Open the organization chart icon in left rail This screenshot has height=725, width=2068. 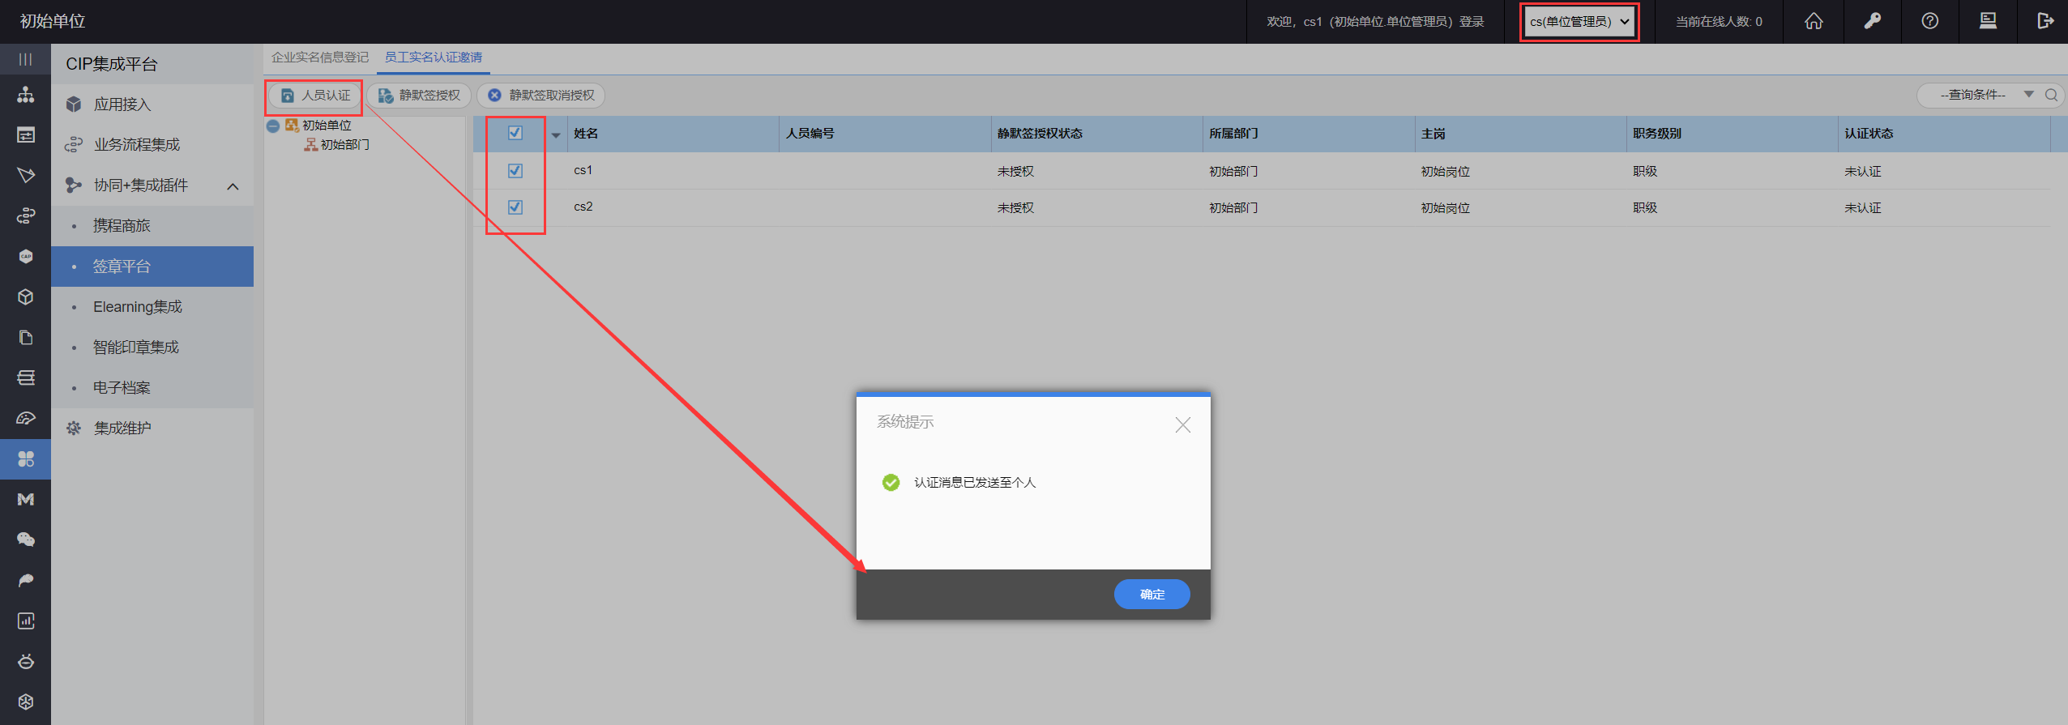[x=25, y=95]
